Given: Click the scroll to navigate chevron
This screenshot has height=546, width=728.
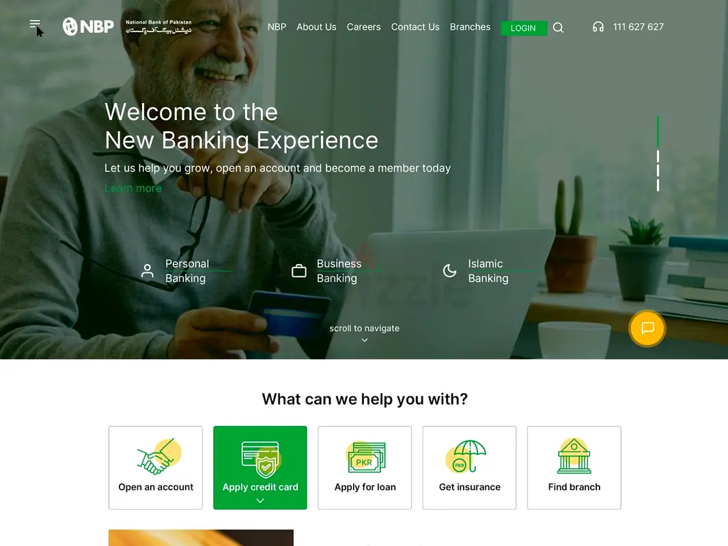Looking at the screenshot, I should pyautogui.click(x=365, y=340).
